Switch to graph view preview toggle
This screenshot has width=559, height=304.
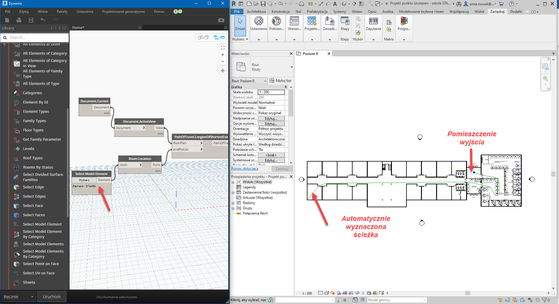[x=219, y=37]
